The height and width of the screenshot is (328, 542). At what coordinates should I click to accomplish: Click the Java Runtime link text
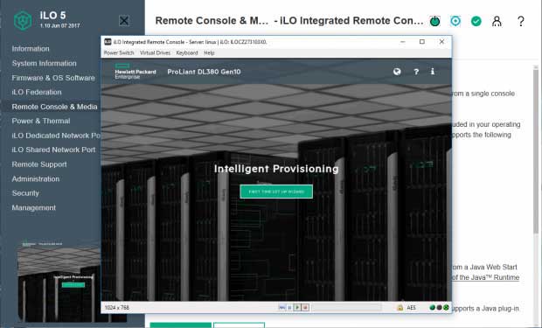[x=486, y=277]
